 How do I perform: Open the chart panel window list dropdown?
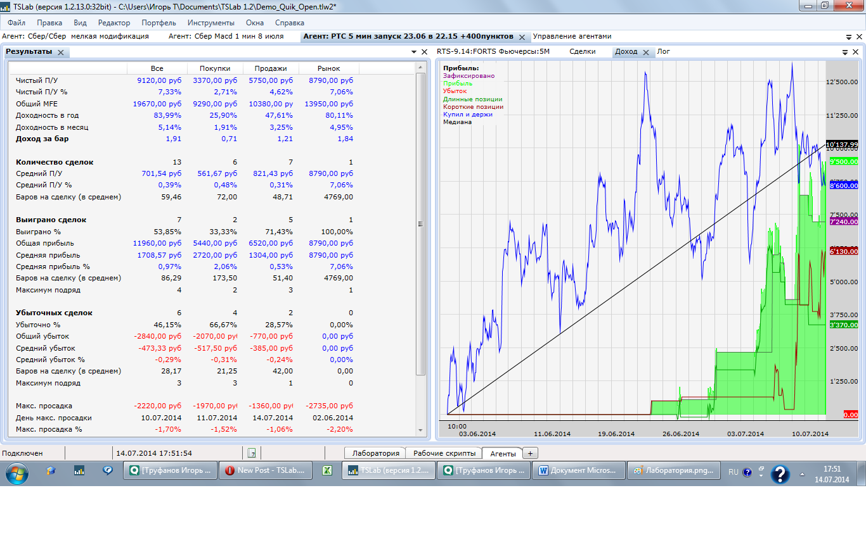[845, 52]
